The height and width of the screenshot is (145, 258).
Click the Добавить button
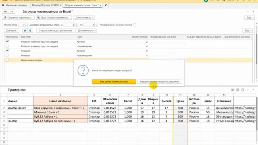[11, 31]
